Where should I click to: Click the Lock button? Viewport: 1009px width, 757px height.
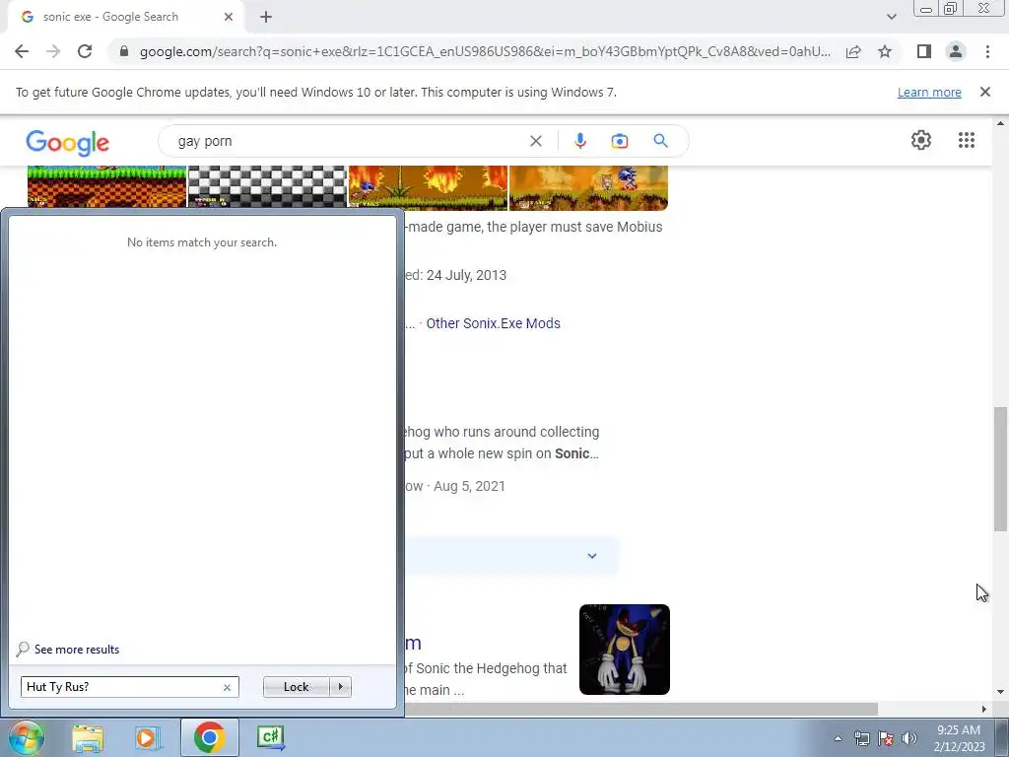click(x=296, y=687)
